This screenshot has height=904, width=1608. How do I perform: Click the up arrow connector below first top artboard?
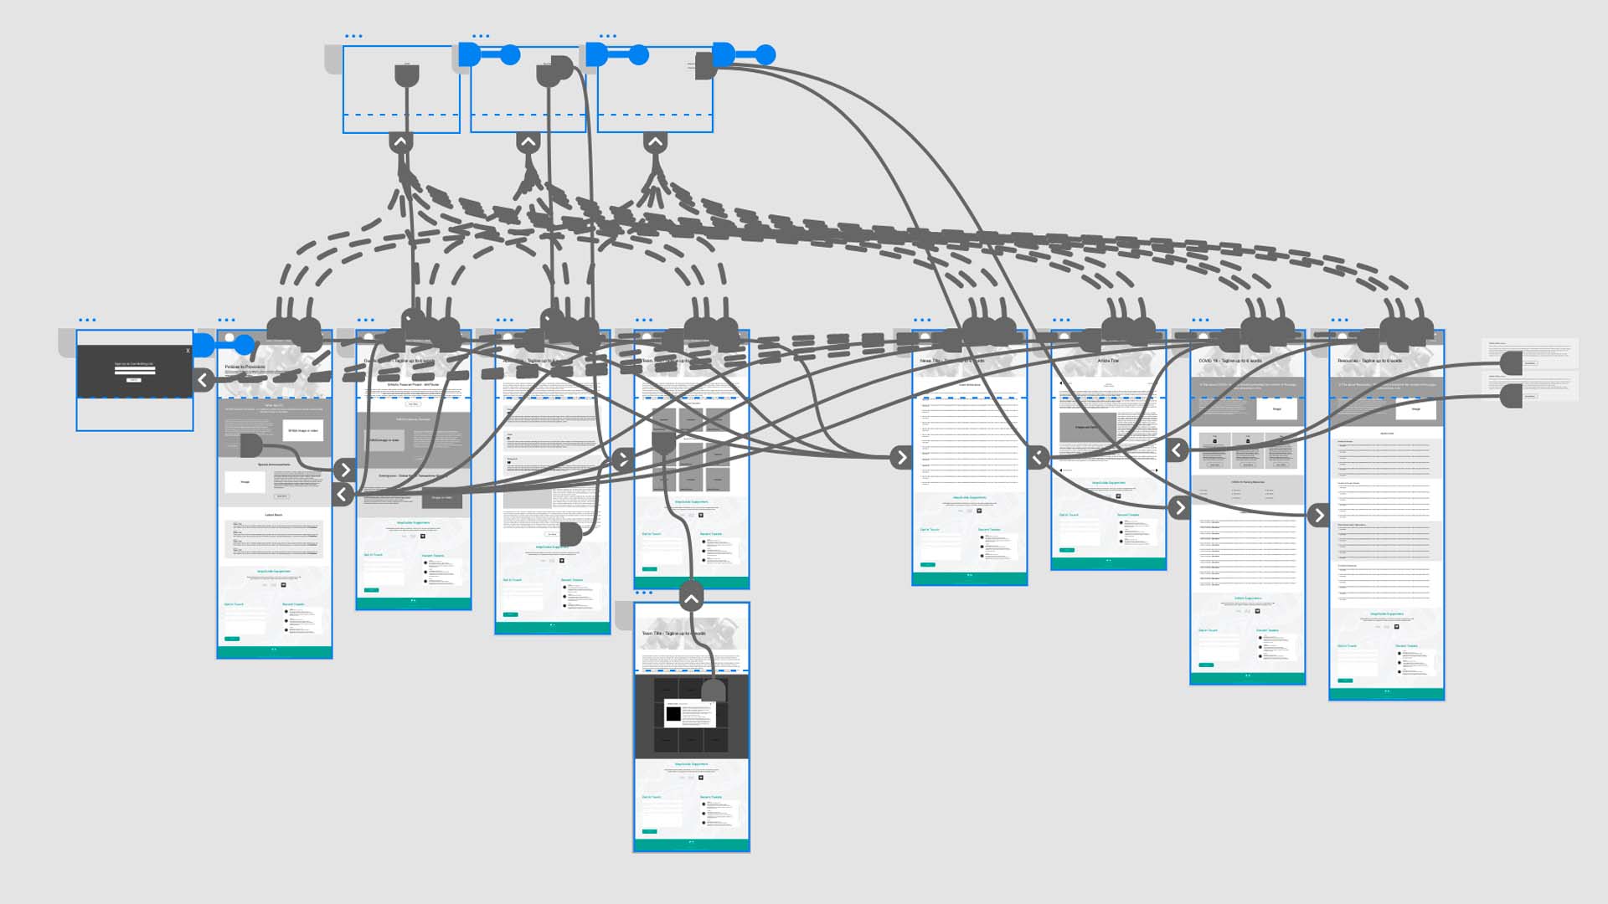click(400, 142)
